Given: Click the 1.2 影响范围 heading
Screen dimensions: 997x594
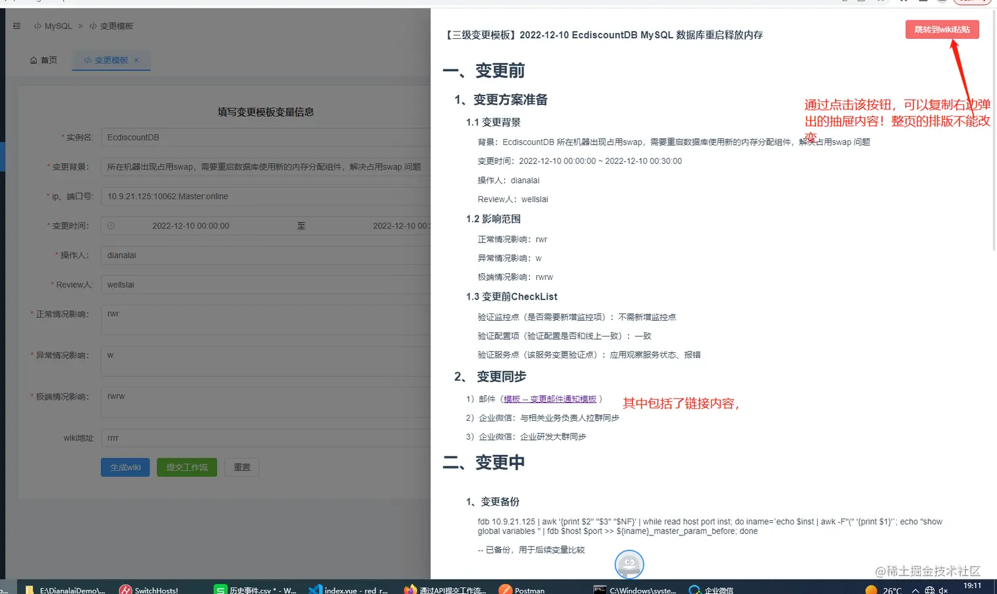Looking at the screenshot, I should click(493, 219).
